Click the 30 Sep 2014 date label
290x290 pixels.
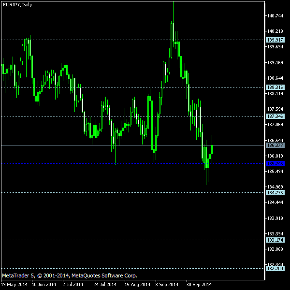199,285
